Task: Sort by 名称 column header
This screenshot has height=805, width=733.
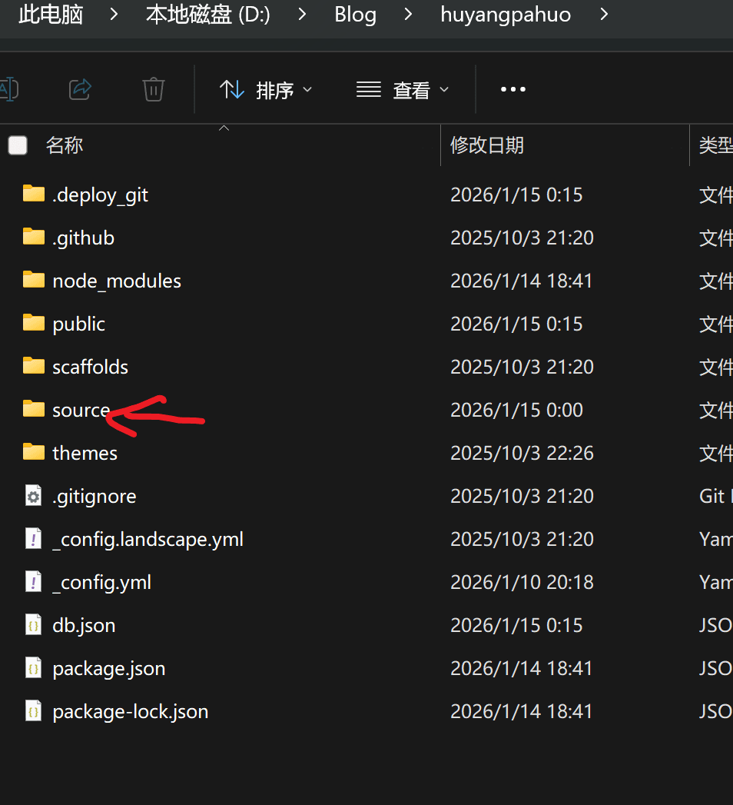Action: (65, 145)
